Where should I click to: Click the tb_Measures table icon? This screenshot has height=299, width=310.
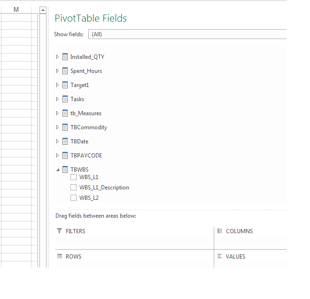[x=65, y=113]
